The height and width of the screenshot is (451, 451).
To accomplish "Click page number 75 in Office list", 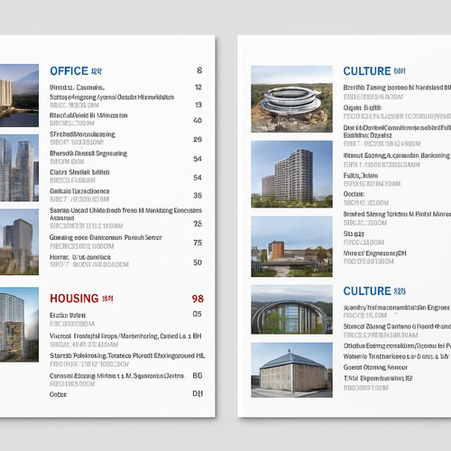I will 198,243.
